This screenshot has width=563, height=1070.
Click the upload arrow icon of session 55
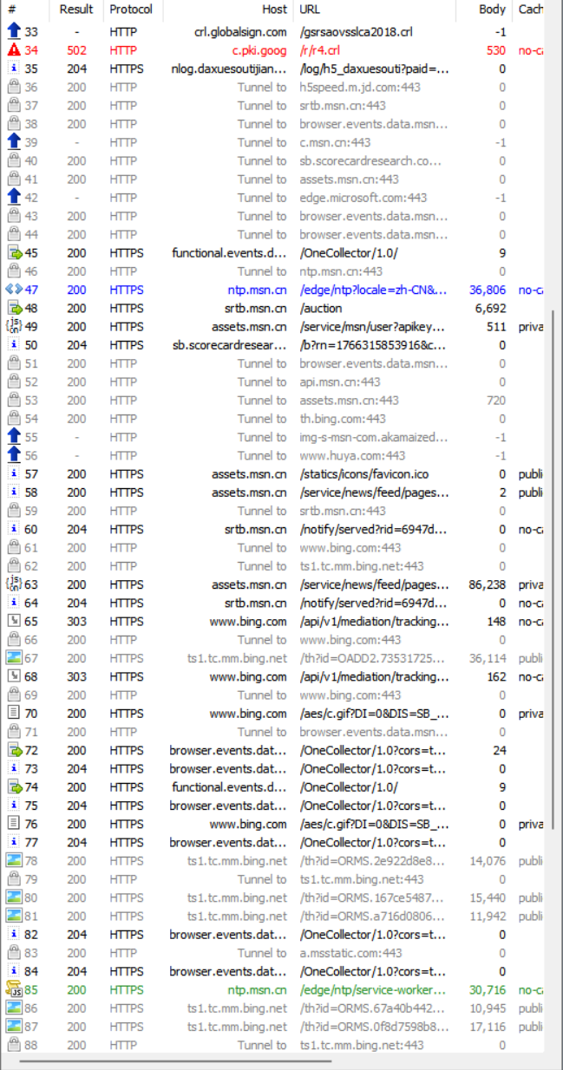point(14,437)
